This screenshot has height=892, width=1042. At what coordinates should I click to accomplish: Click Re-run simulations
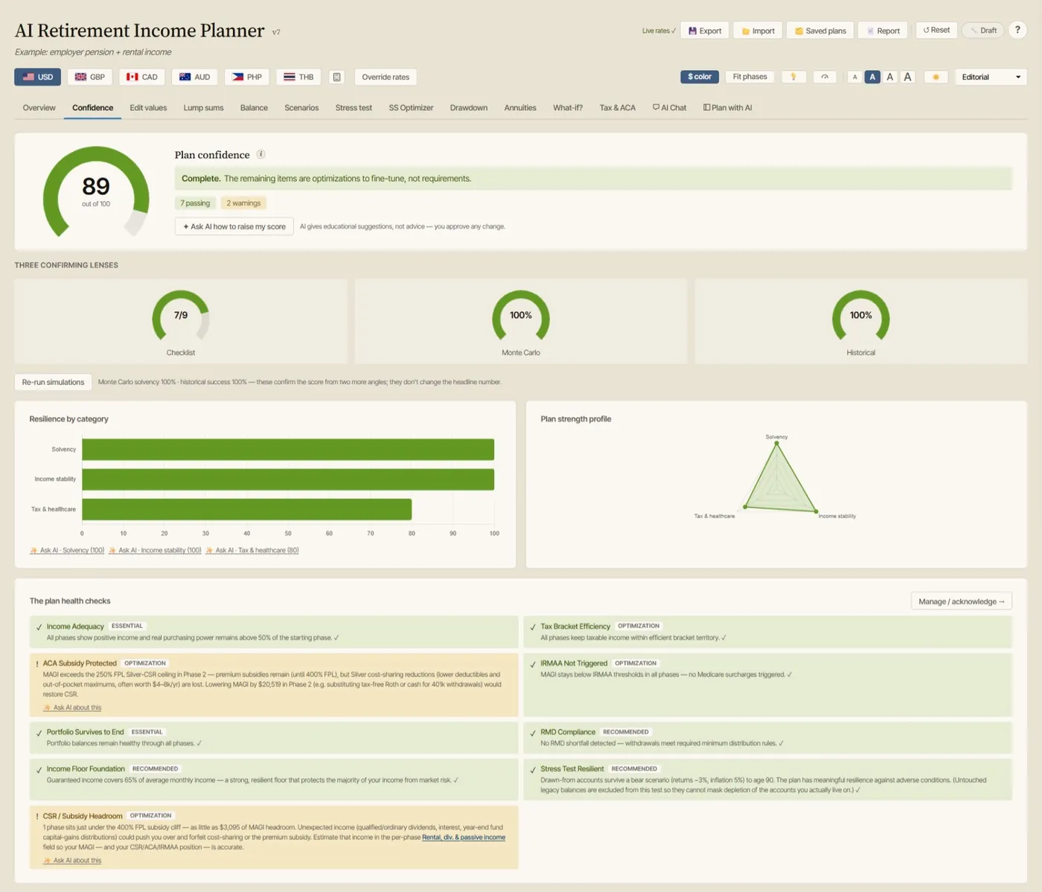[53, 382]
